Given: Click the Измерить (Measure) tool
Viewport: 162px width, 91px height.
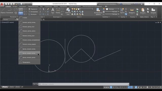Looking at the screenshot, I should (x=132, y=11).
